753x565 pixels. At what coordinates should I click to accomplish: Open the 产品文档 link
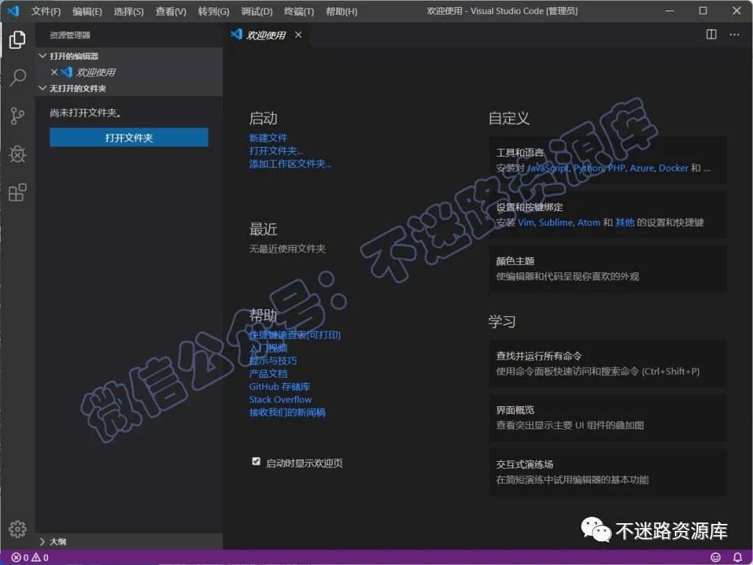tap(268, 373)
